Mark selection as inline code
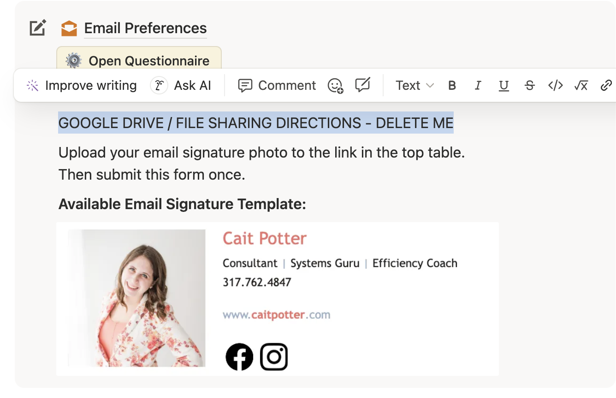 coord(555,86)
